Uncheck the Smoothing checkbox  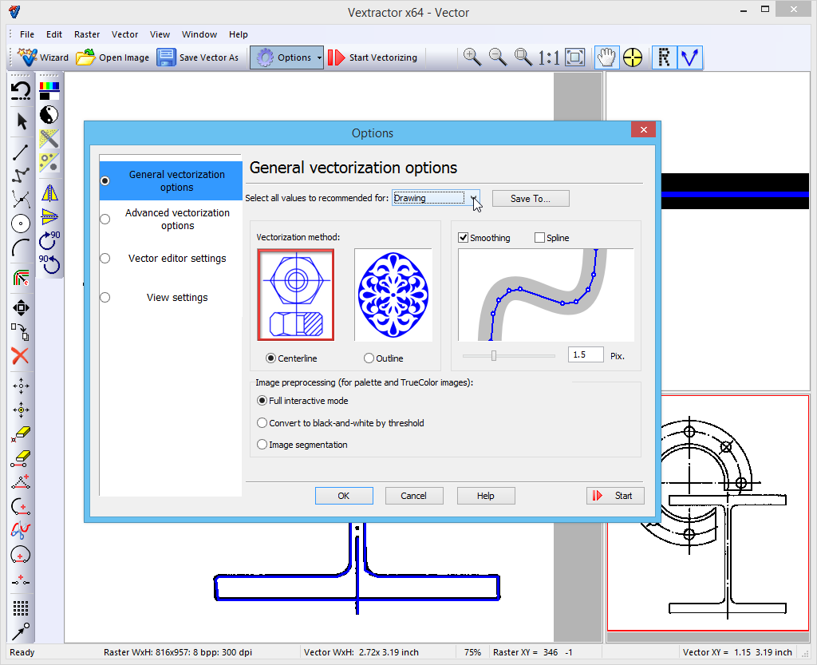464,238
